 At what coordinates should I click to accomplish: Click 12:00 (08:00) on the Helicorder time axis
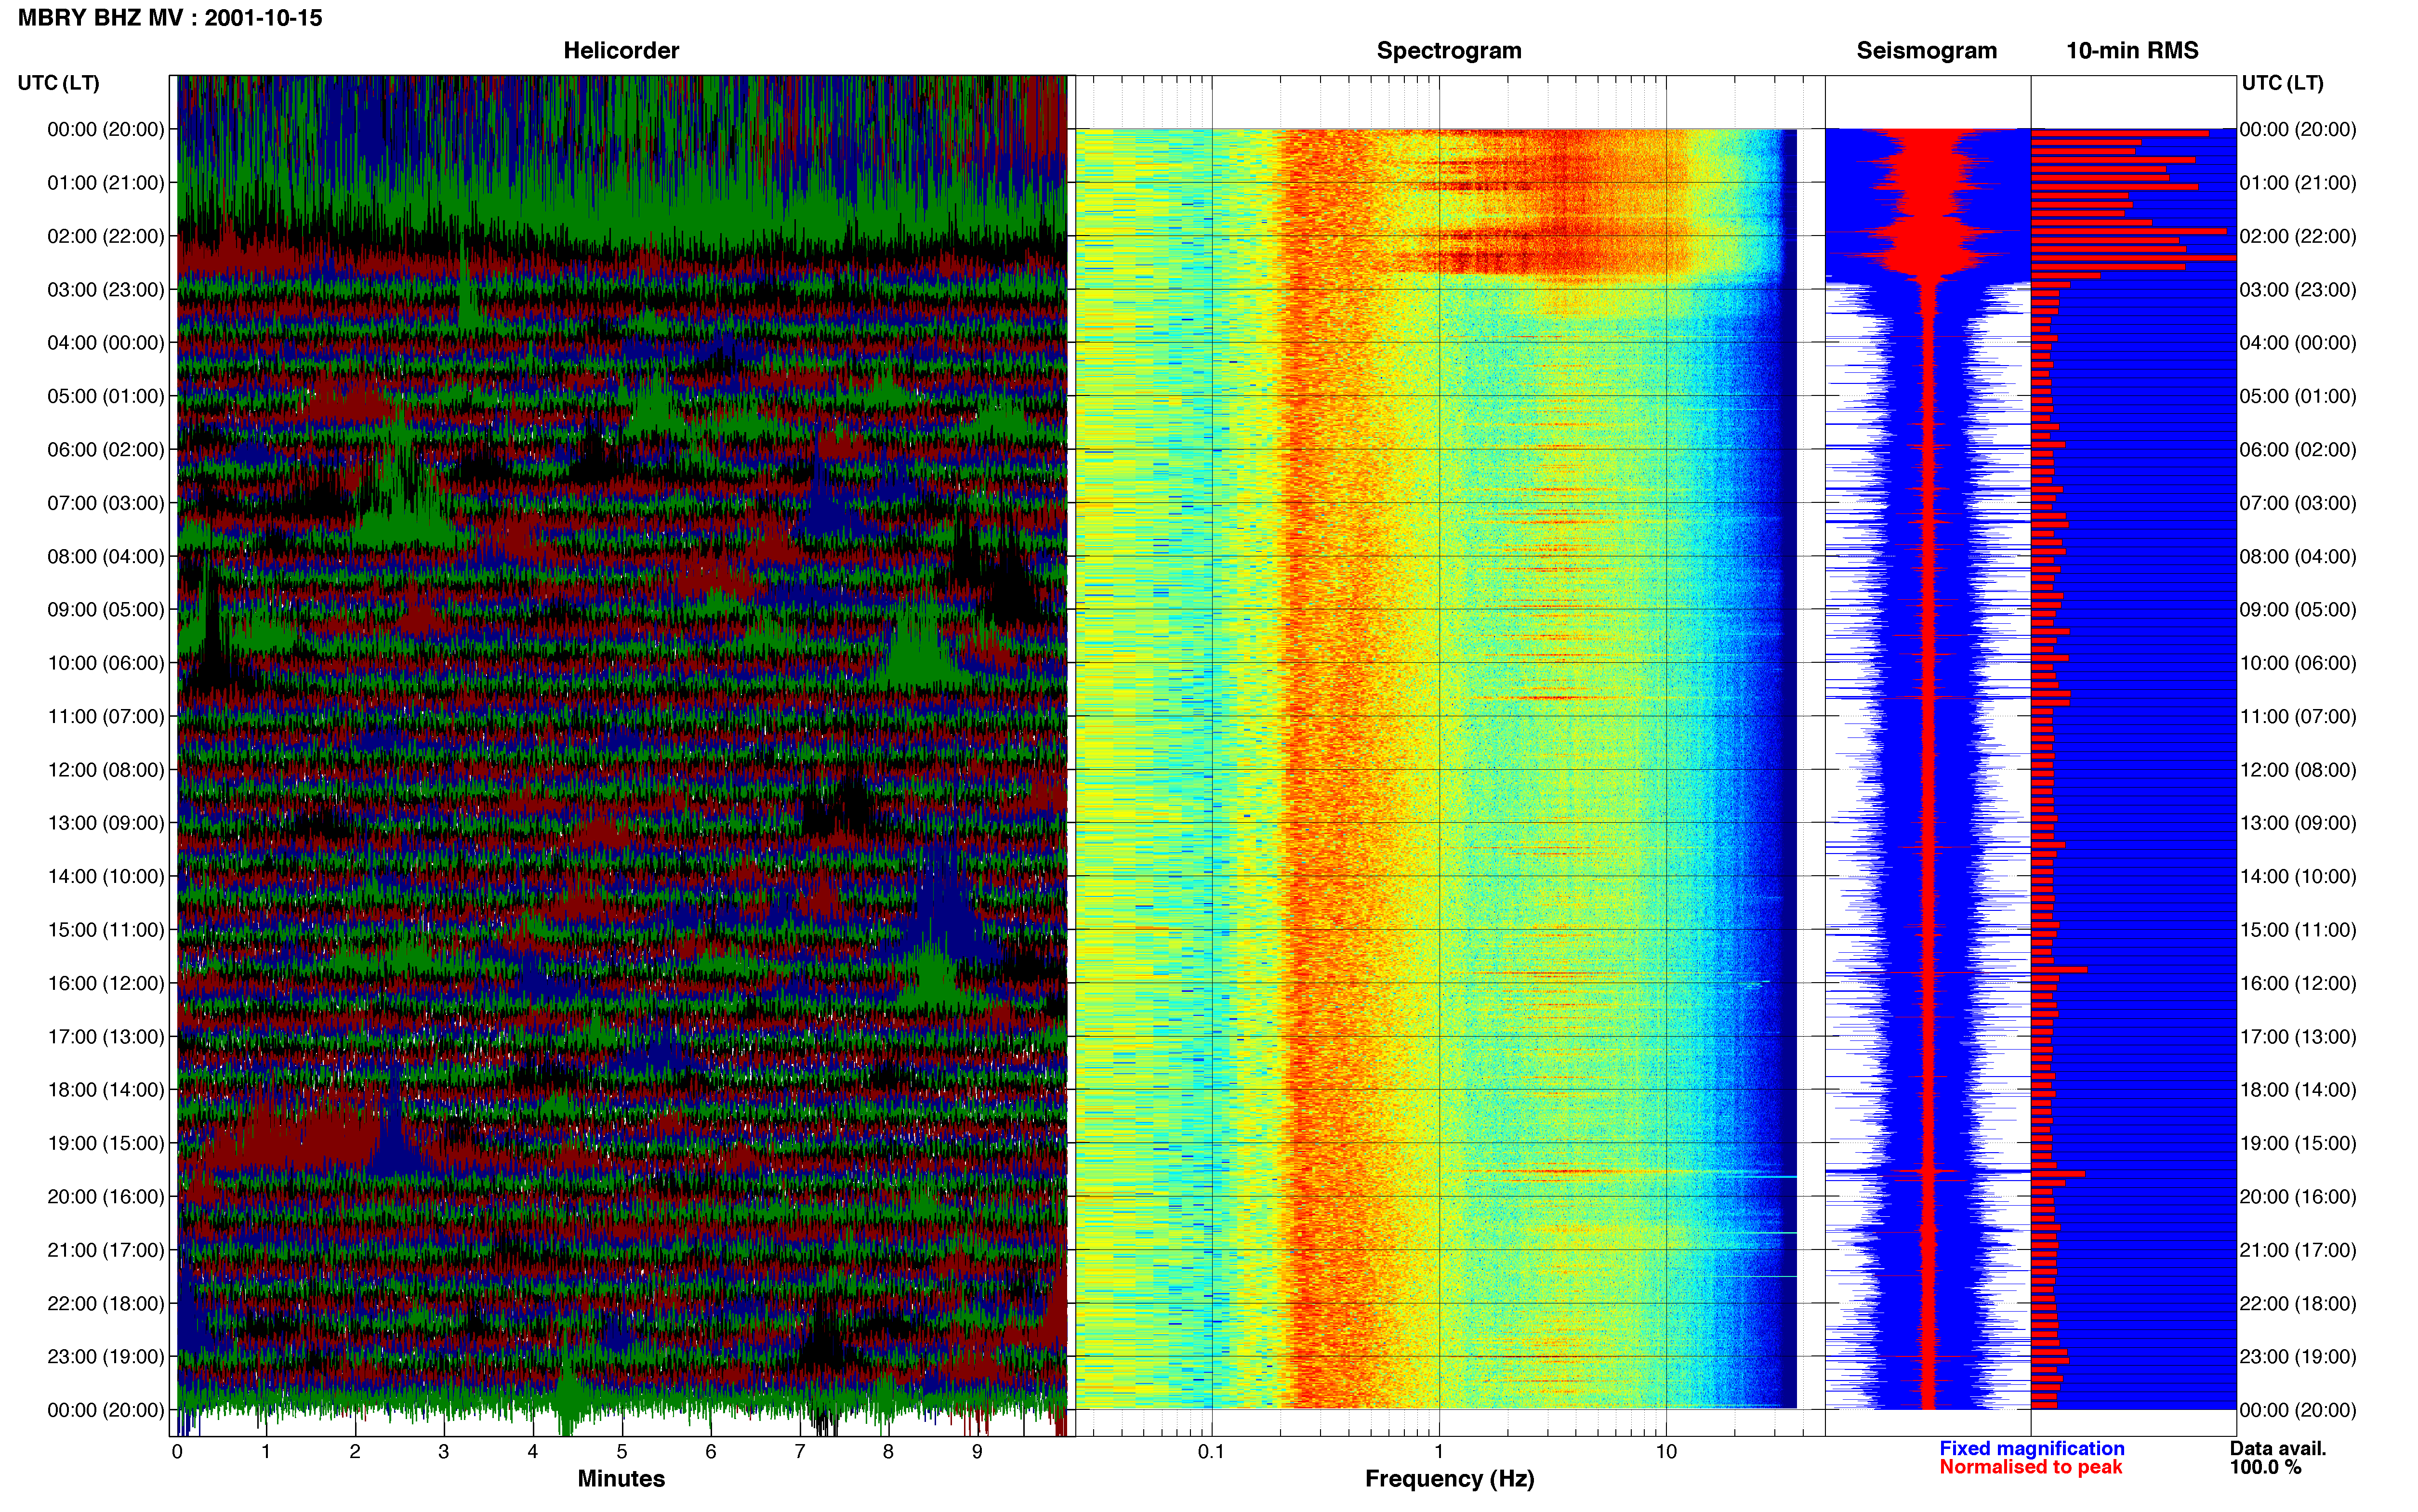106,770
